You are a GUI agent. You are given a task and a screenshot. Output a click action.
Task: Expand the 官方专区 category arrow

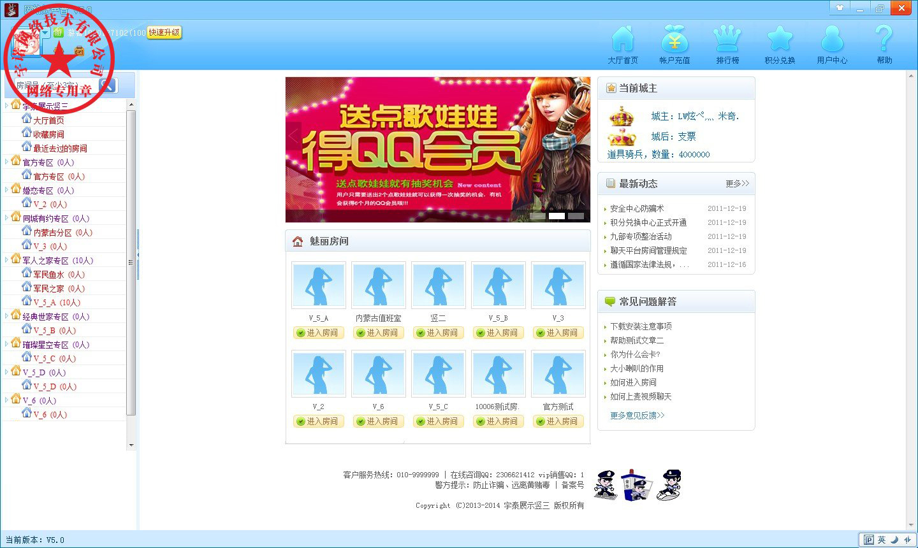[6, 162]
